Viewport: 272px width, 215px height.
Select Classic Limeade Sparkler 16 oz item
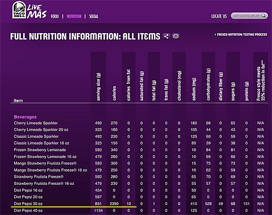pyautogui.click(x=42, y=143)
